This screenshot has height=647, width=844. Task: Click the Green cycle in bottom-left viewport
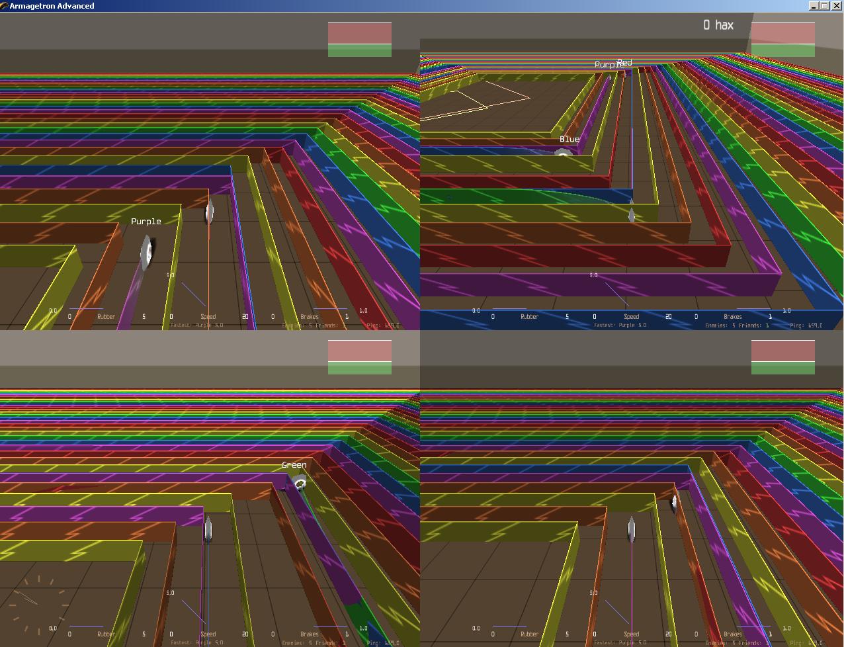[300, 484]
